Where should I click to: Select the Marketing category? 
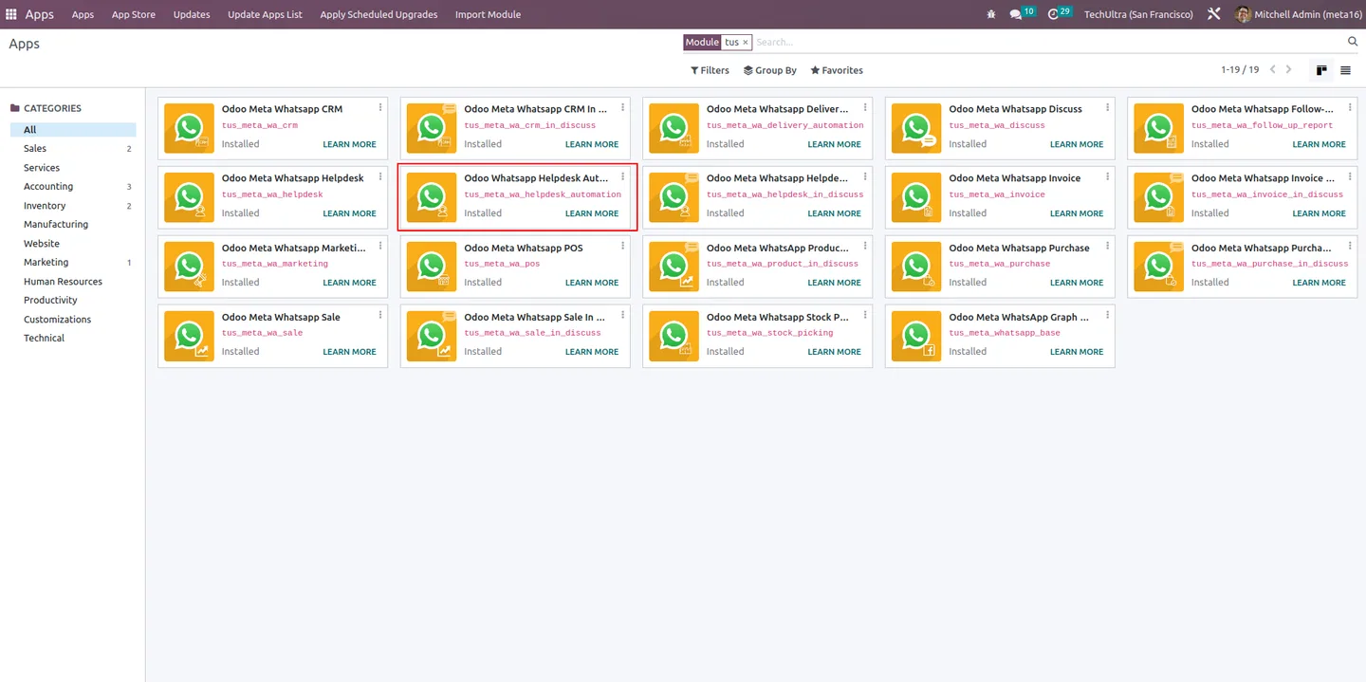coord(73,263)
